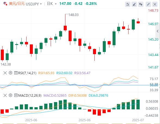Open the 日K timeframe dropdown
The image size is (160, 124).
point(52,4)
